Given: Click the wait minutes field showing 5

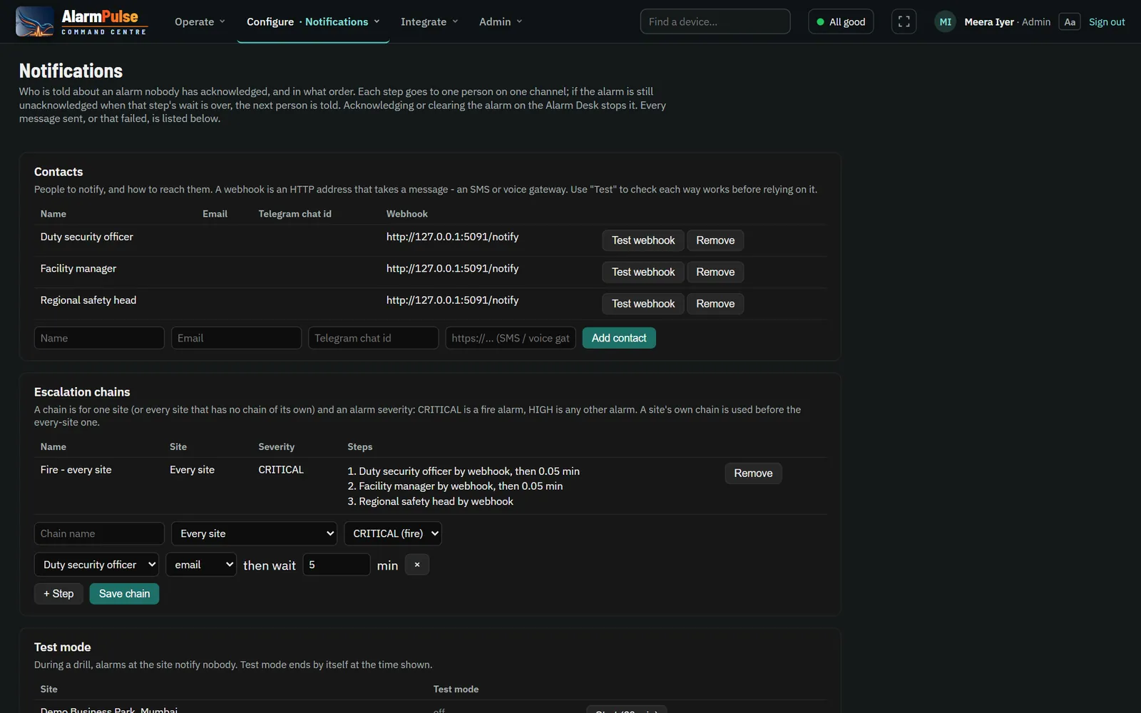Looking at the screenshot, I should 337,565.
